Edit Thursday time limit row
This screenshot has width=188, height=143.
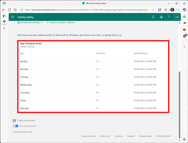pos(93,93)
